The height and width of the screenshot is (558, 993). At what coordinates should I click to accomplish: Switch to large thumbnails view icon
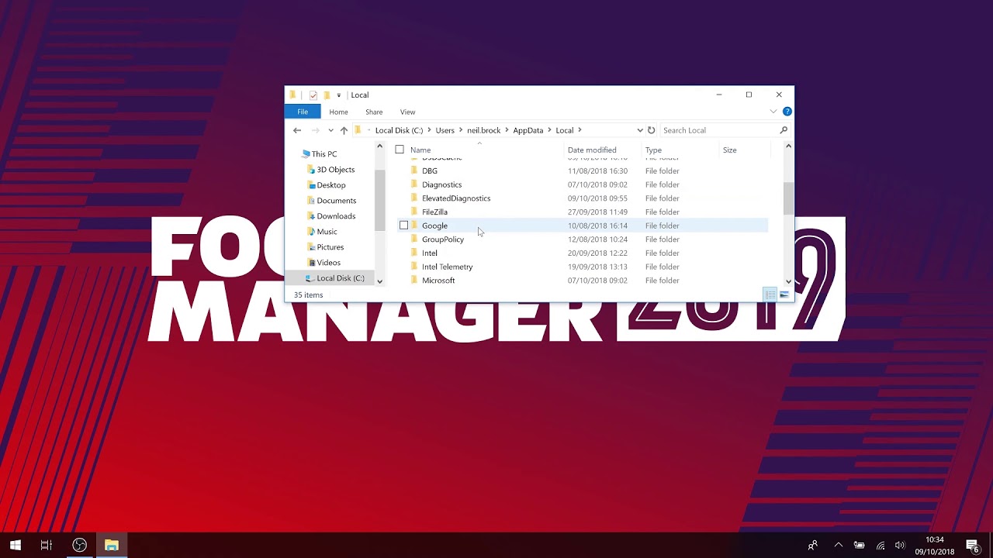tap(784, 294)
